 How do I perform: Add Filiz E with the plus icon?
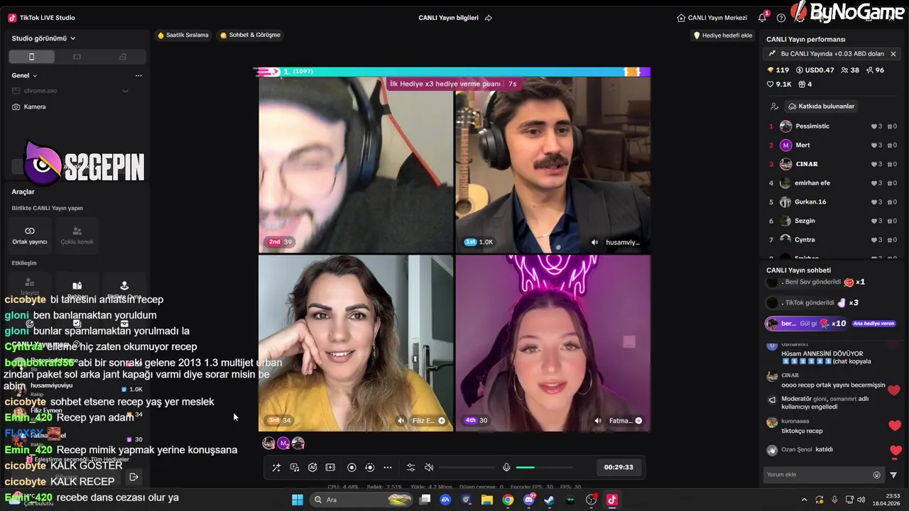442,421
